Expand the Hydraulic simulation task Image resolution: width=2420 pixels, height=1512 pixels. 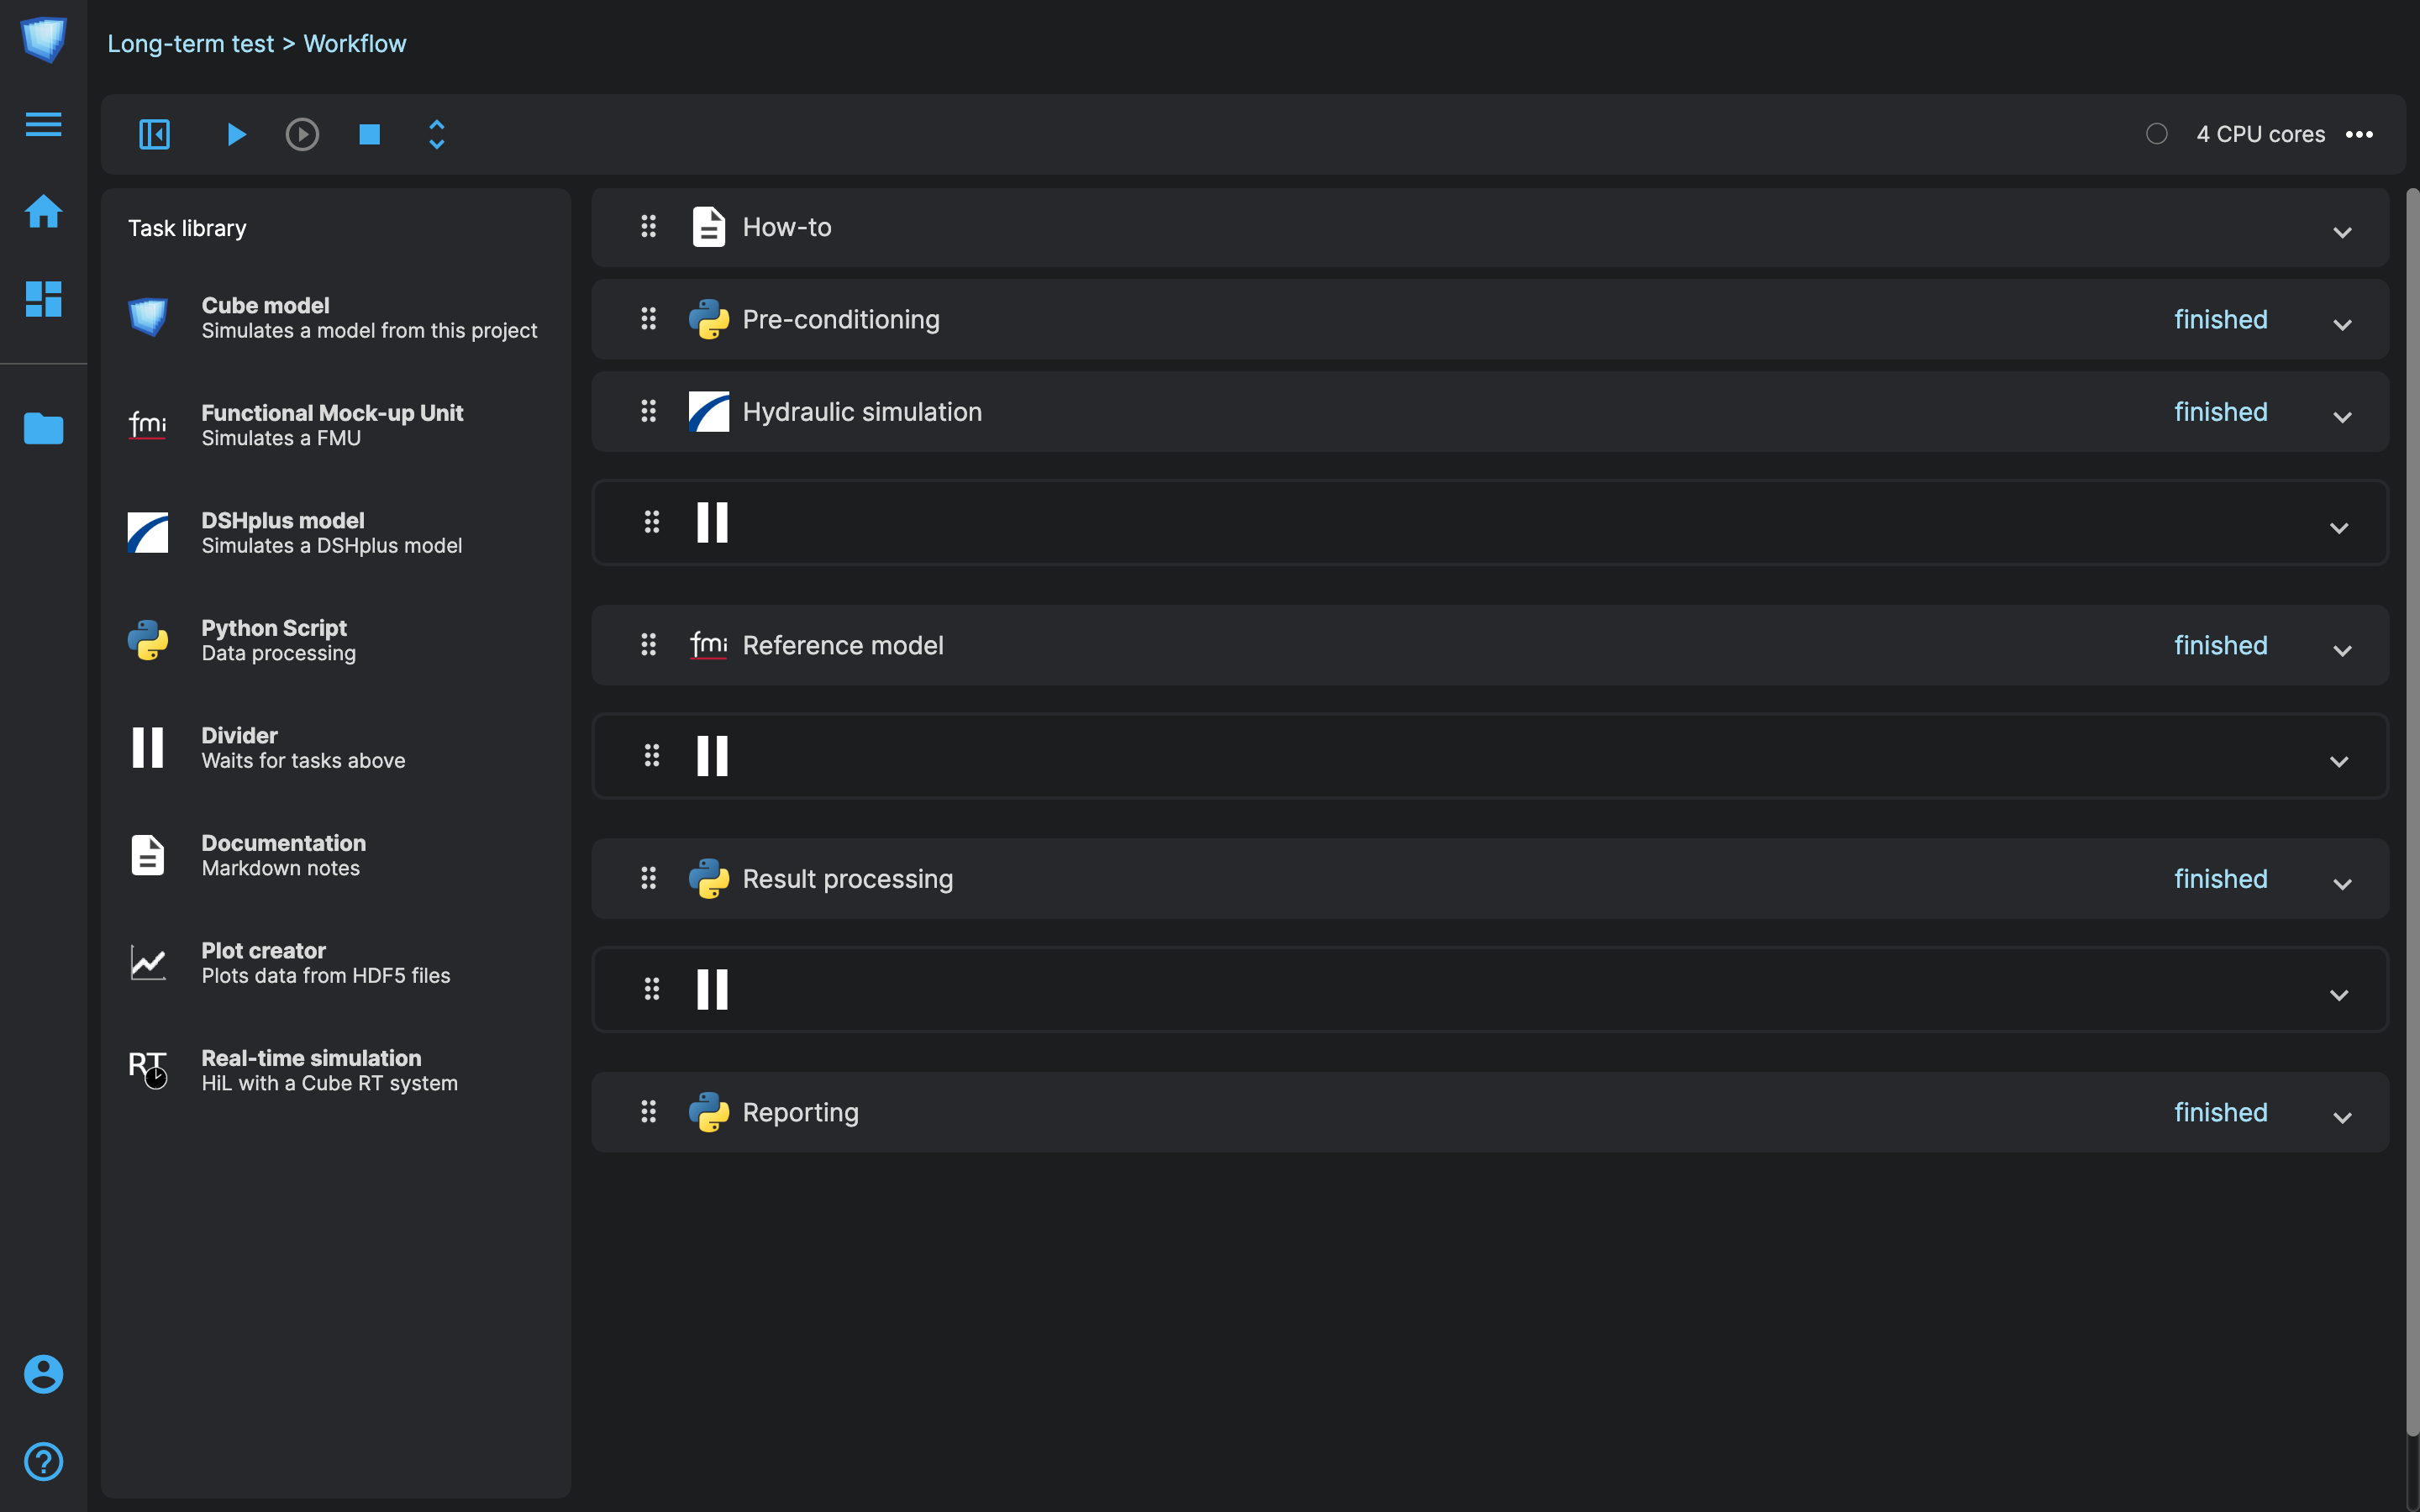coord(2341,417)
